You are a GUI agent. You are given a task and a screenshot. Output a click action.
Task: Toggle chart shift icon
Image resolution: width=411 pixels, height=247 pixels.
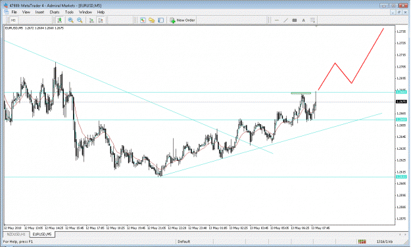[x=101, y=20]
